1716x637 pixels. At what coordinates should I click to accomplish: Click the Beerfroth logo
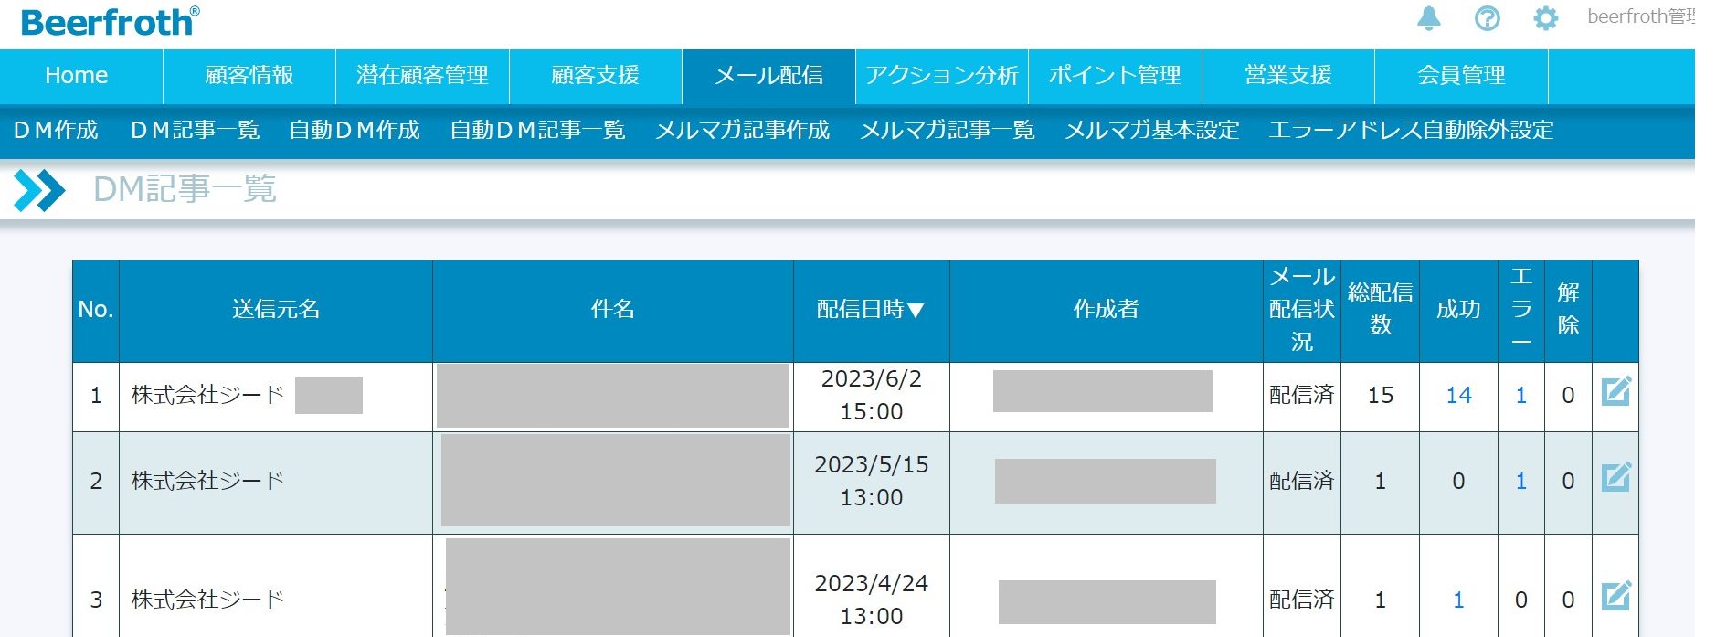(110, 22)
